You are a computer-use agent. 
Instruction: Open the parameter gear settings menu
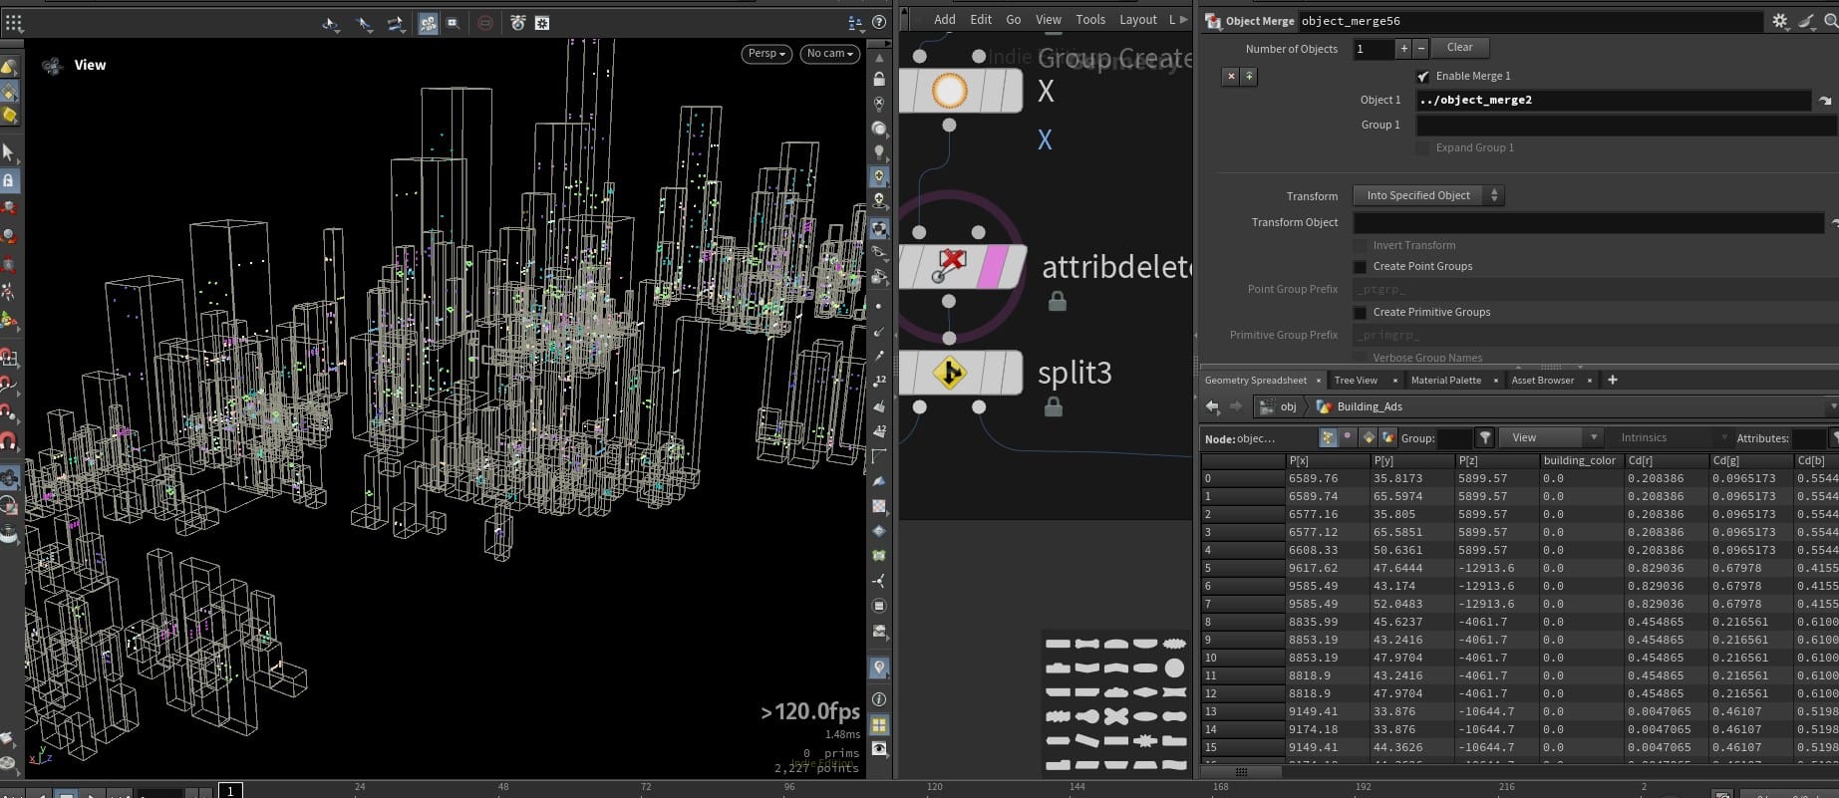point(1779,21)
